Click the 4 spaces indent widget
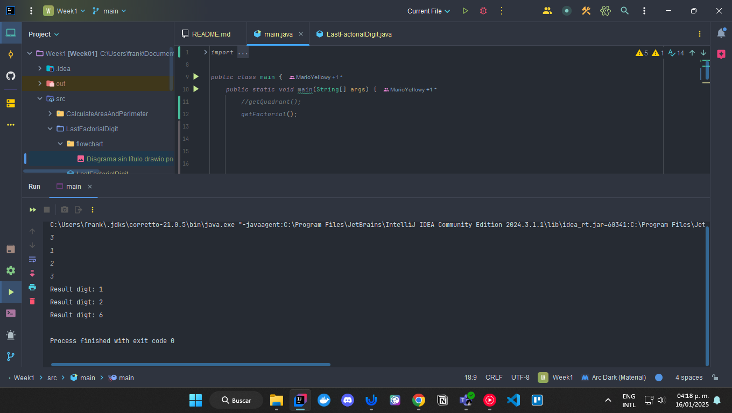This screenshot has height=413, width=732. (689, 378)
